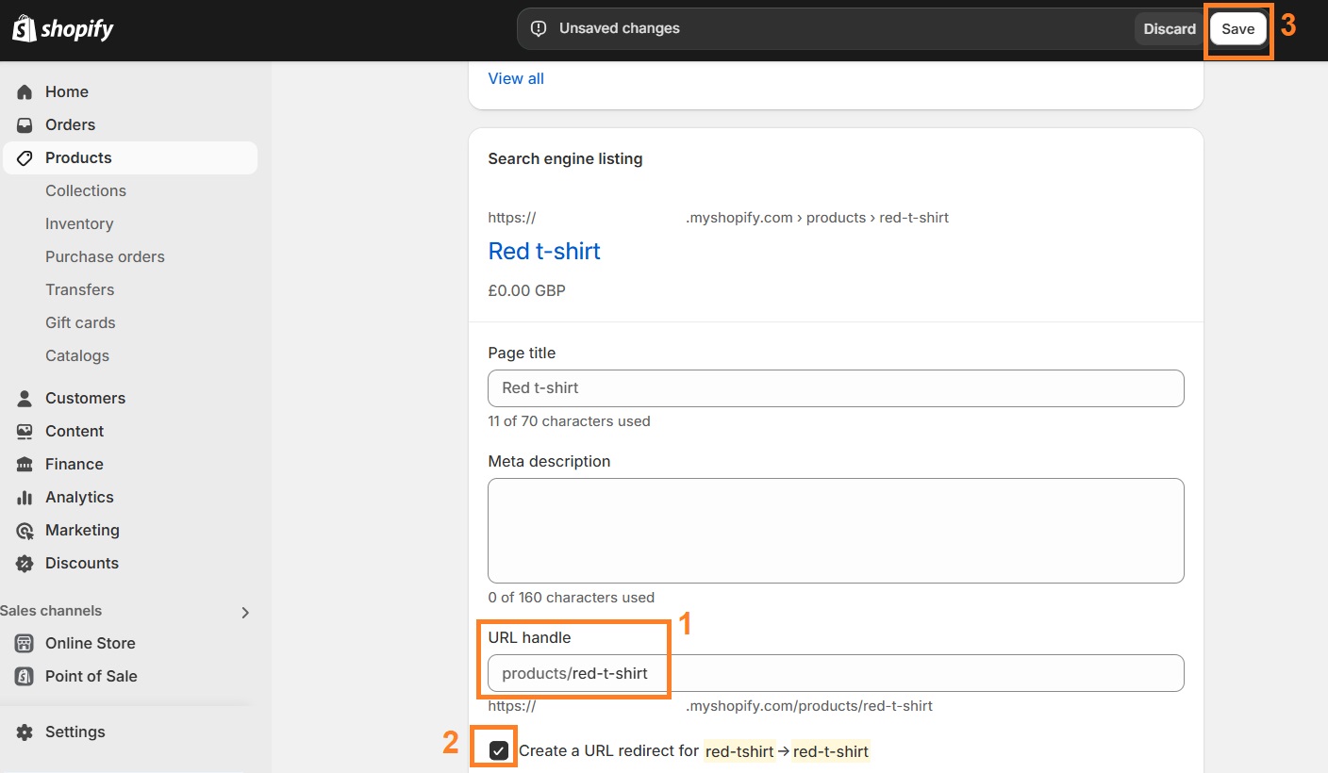Viewport: 1328px width, 773px height.
Task: Click the search preview breadcrumb URL
Action: click(718, 218)
